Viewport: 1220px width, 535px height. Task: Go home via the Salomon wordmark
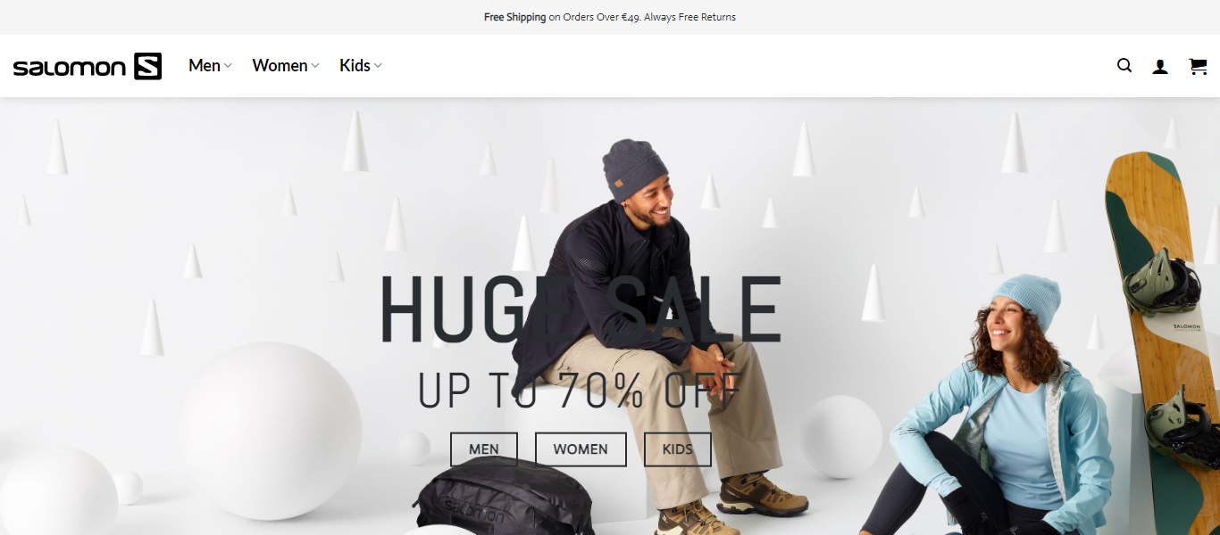coord(69,68)
